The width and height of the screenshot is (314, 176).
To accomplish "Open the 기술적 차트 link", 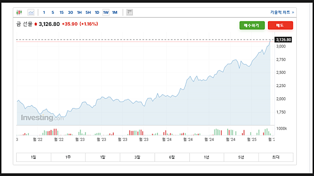I will coord(282,12).
